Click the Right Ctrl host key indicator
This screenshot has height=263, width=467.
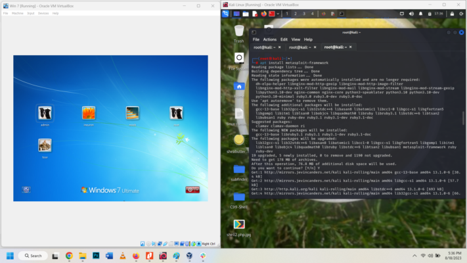208,244
